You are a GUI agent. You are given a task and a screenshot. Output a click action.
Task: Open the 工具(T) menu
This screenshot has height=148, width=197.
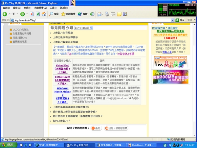[53, 8]
